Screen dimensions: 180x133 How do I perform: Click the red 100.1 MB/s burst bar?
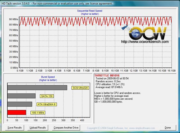pos(17,112)
